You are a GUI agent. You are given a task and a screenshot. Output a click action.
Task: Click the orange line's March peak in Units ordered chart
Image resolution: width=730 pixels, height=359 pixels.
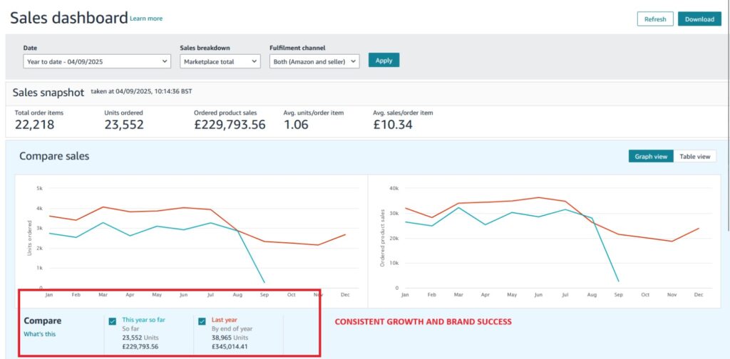103,207
